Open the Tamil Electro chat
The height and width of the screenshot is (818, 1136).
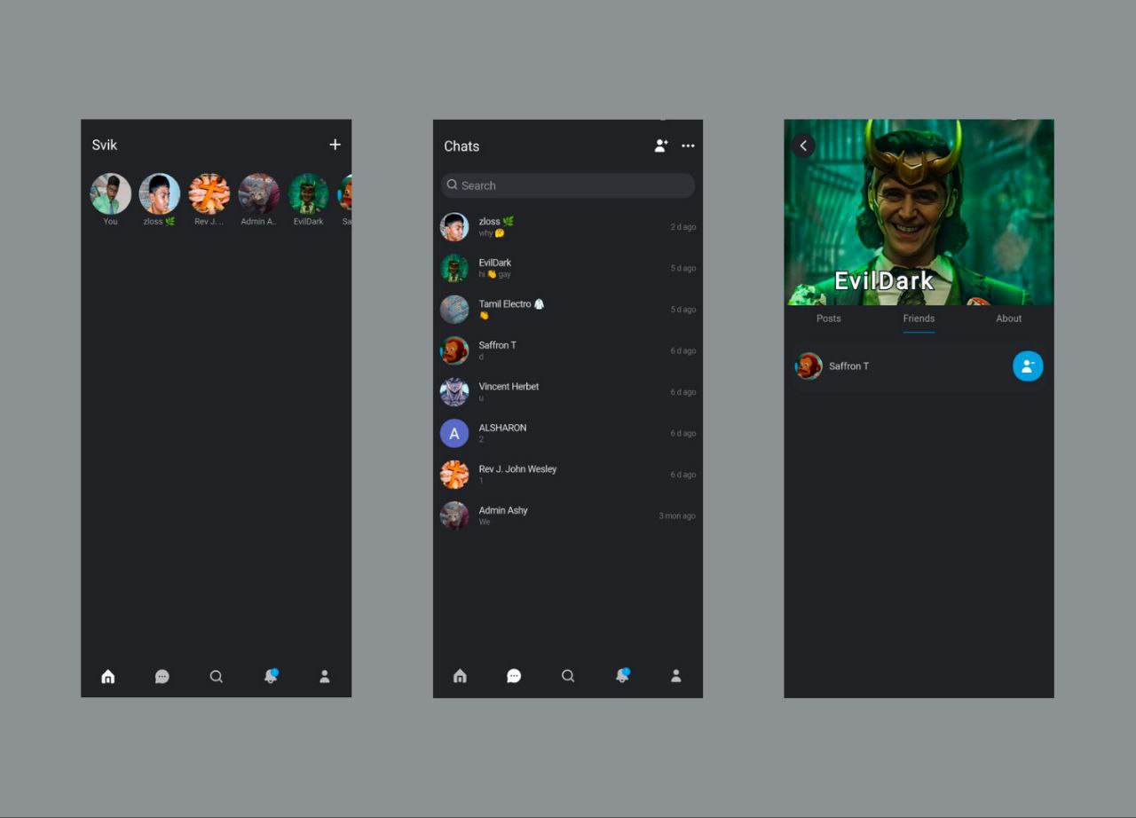point(568,310)
